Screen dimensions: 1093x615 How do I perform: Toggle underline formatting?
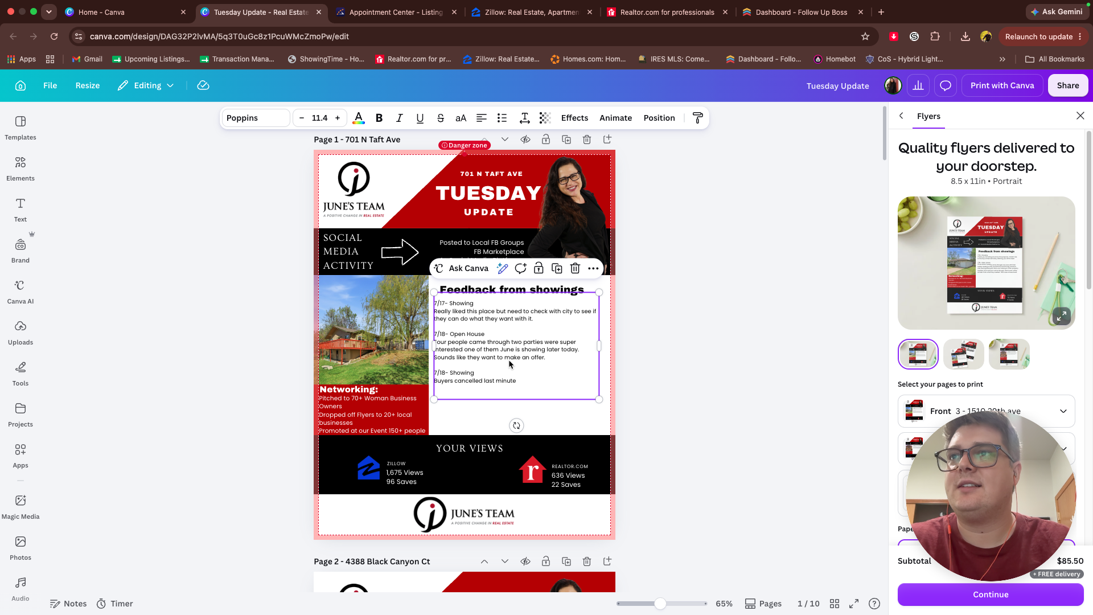[420, 118]
